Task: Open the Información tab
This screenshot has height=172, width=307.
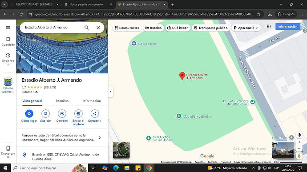Action: coord(92,101)
